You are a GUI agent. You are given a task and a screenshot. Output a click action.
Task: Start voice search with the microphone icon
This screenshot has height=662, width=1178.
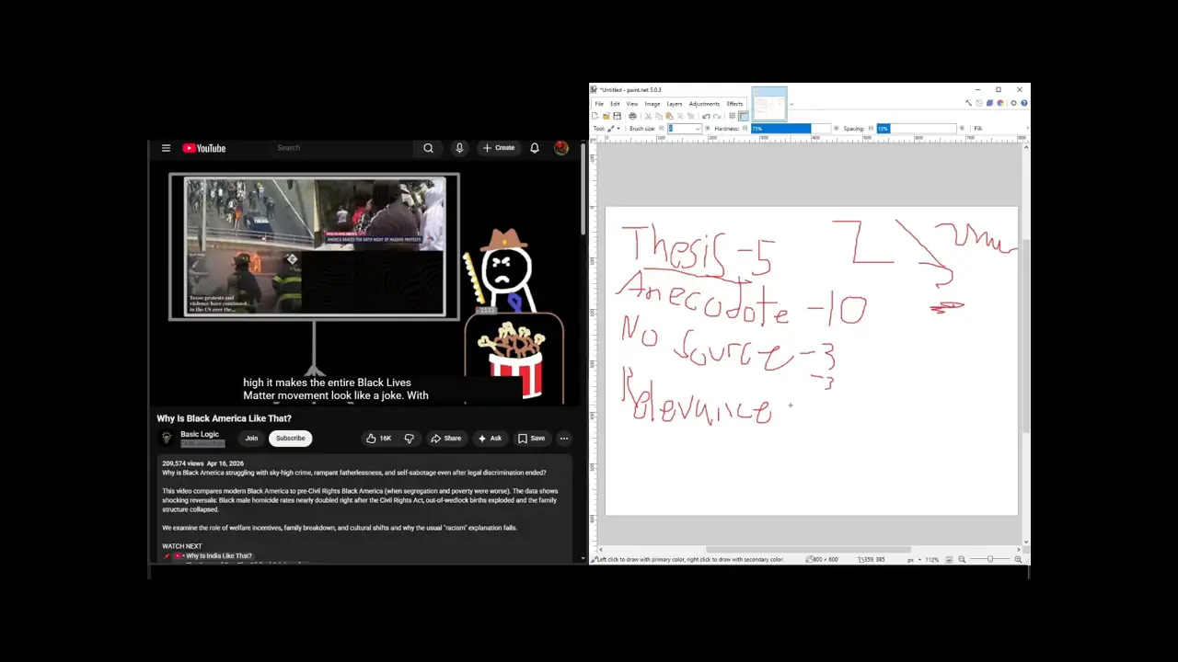(x=459, y=148)
